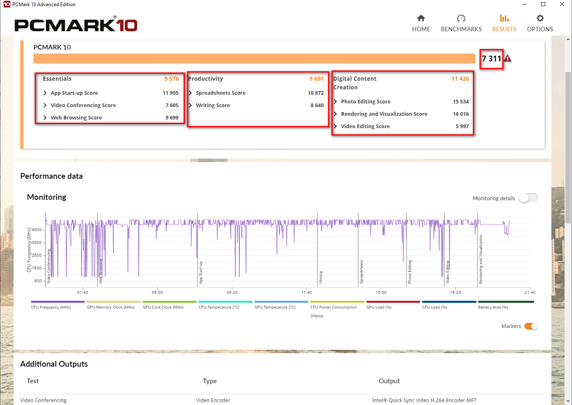Image resolution: width=572 pixels, height=405 pixels.
Task: Click the Test column header
Action: [33, 381]
